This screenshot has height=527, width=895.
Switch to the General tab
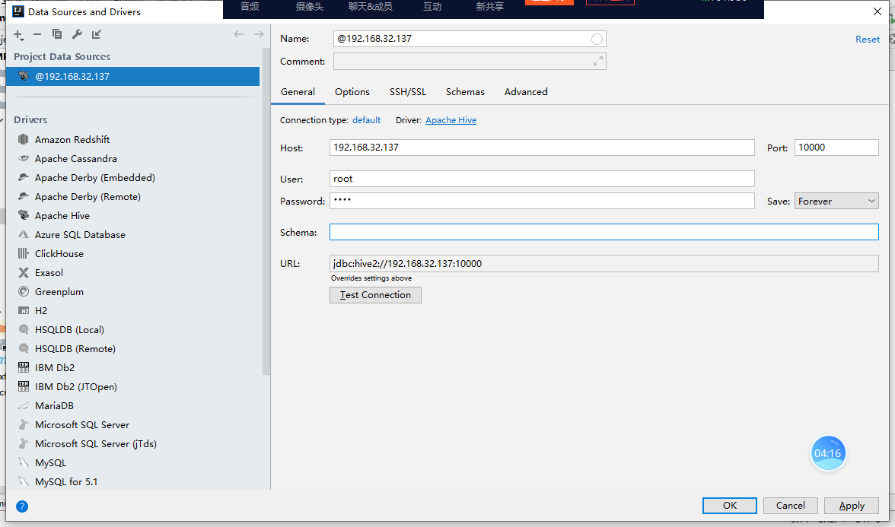[x=298, y=92]
